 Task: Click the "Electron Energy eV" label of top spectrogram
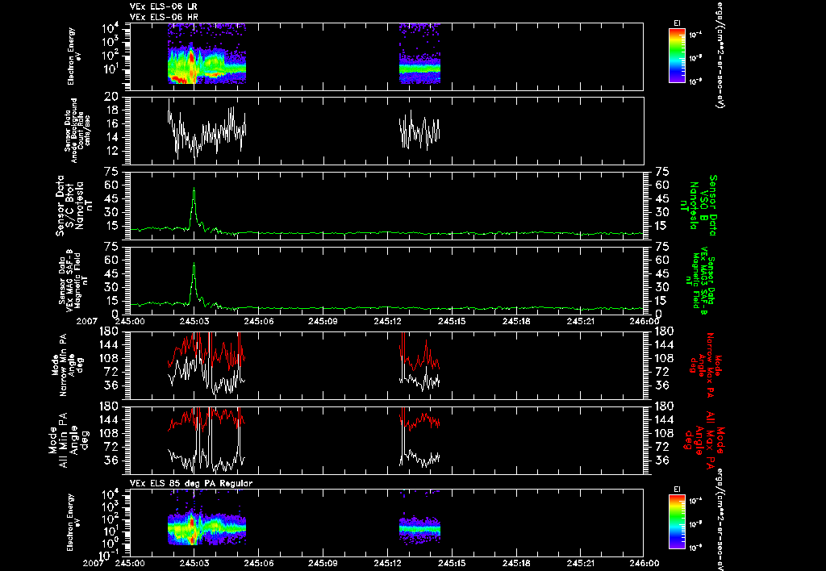click(73, 56)
